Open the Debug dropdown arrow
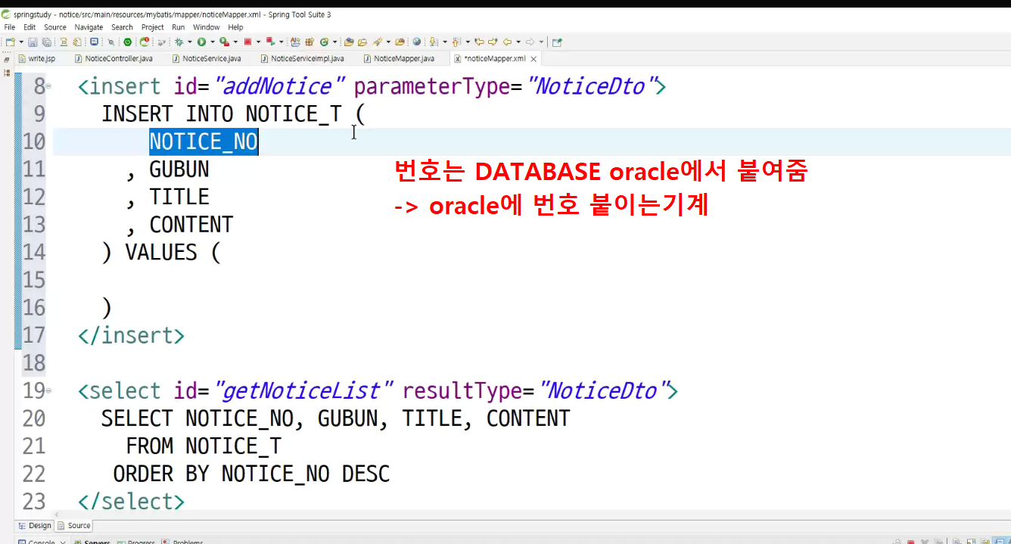1011x544 pixels. click(x=189, y=42)
